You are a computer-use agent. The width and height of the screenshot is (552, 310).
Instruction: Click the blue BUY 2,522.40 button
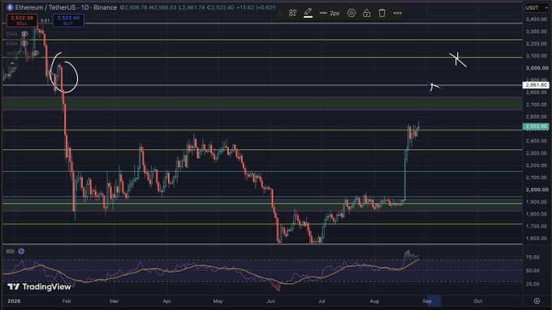pos(68,20)
